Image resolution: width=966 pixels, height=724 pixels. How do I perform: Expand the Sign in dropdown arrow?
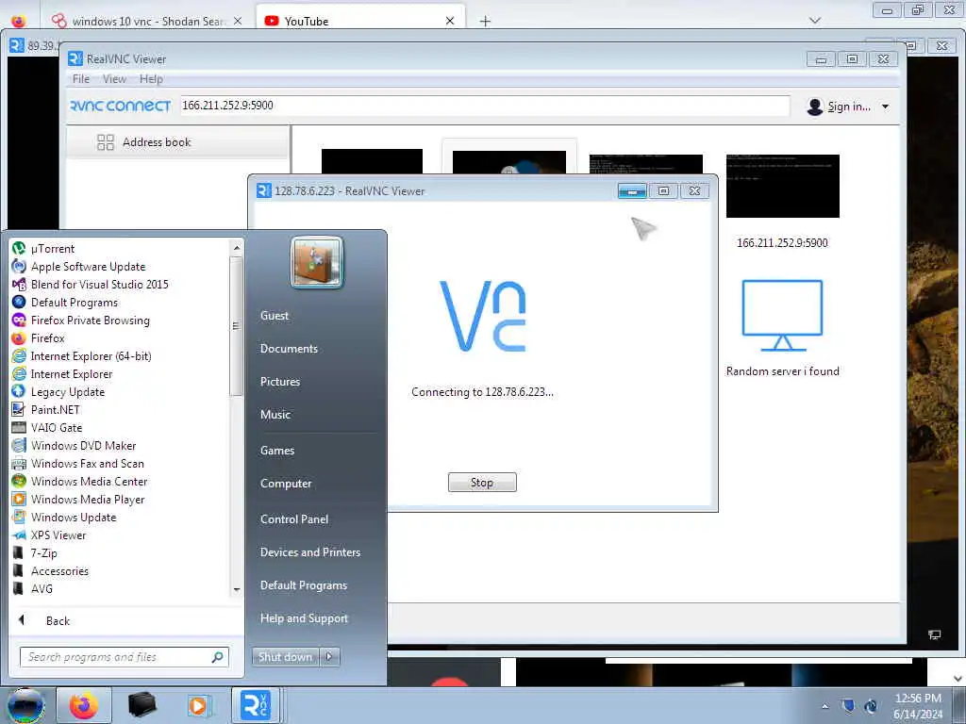(885, 107)
